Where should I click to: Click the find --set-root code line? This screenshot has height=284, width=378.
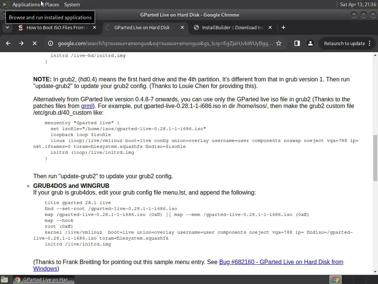111,209
